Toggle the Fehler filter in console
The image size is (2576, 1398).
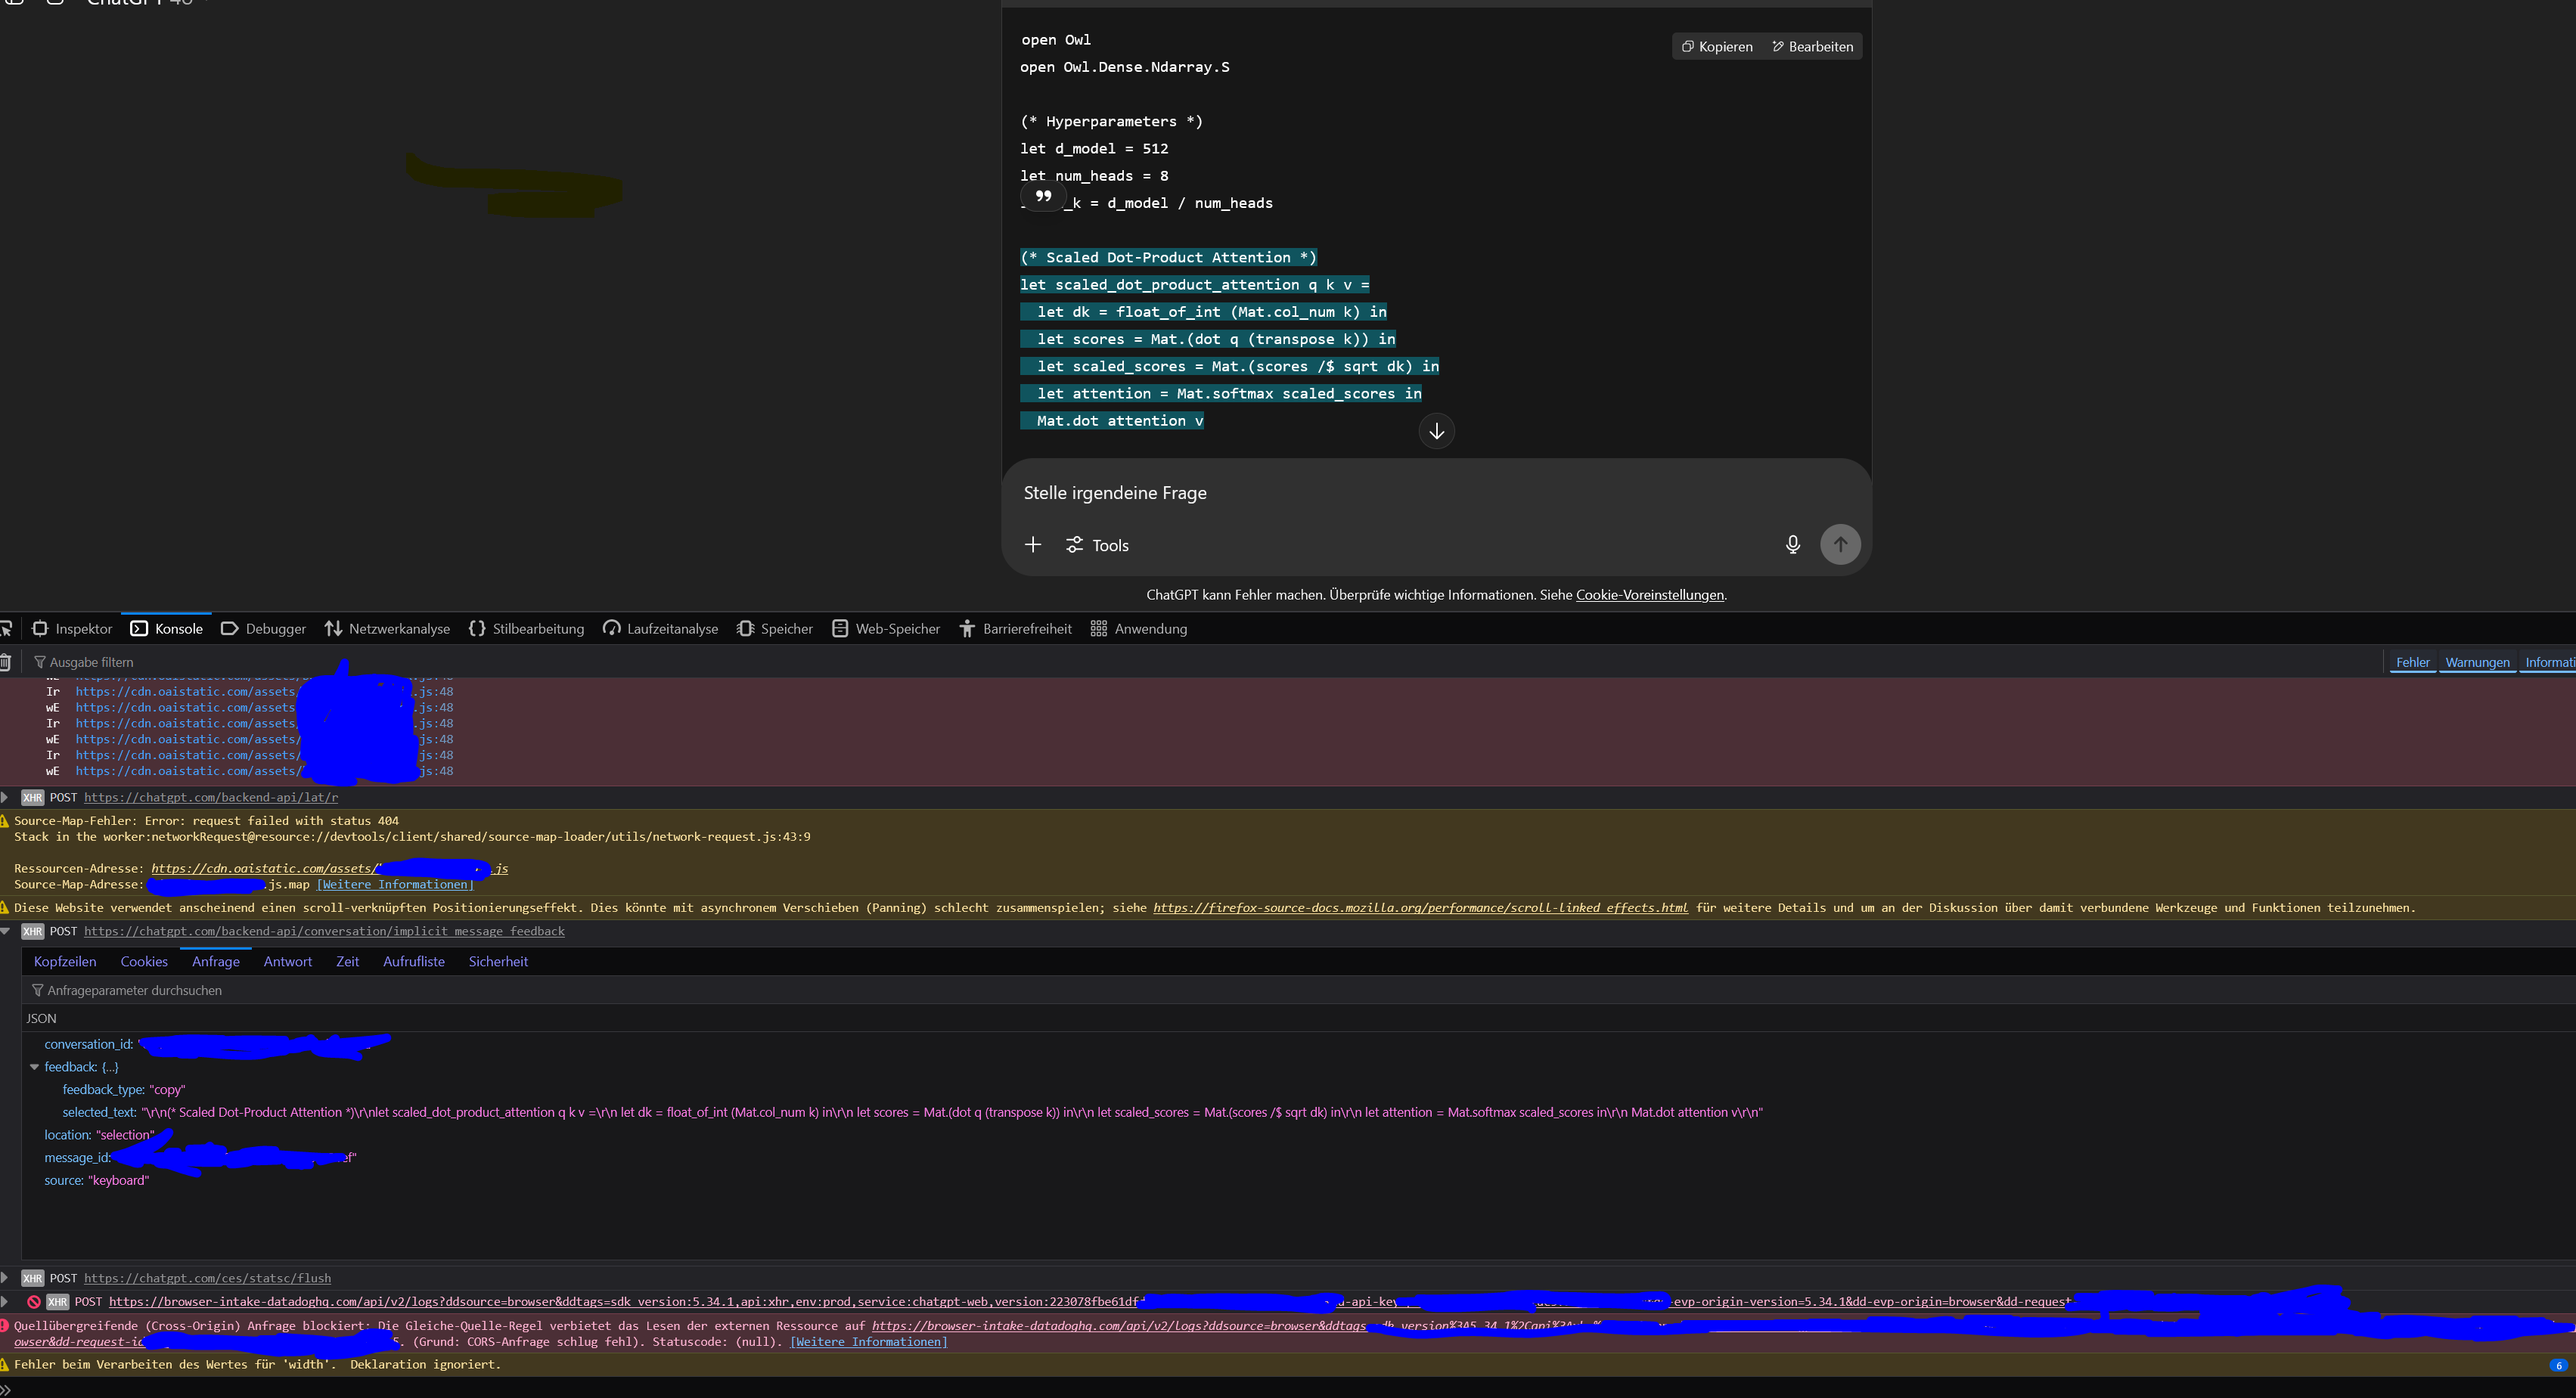(2413, 661)
